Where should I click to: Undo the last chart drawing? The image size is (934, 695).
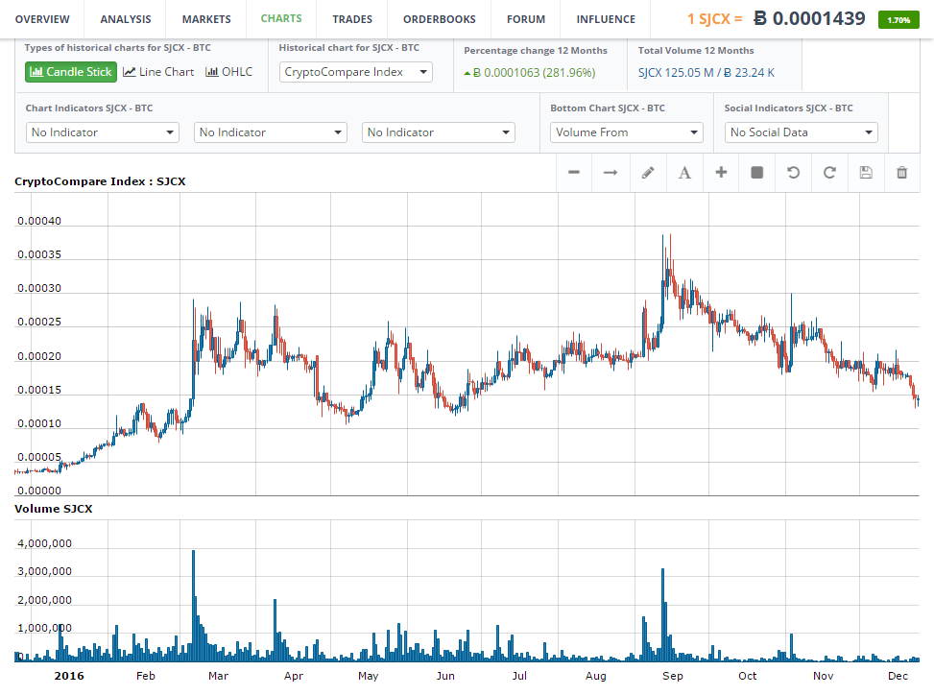(793, 173)
